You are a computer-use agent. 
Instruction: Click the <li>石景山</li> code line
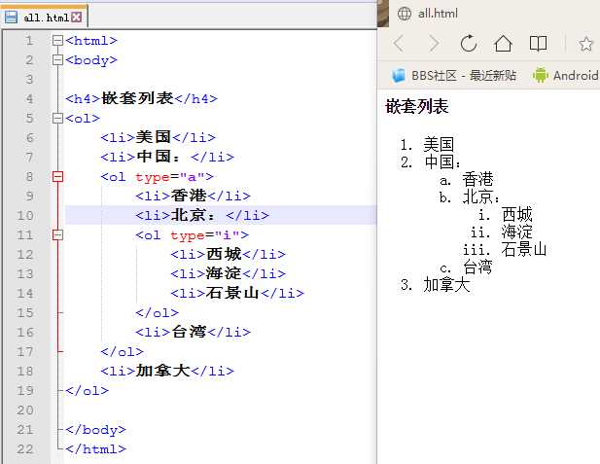click(x=237, y=293)
